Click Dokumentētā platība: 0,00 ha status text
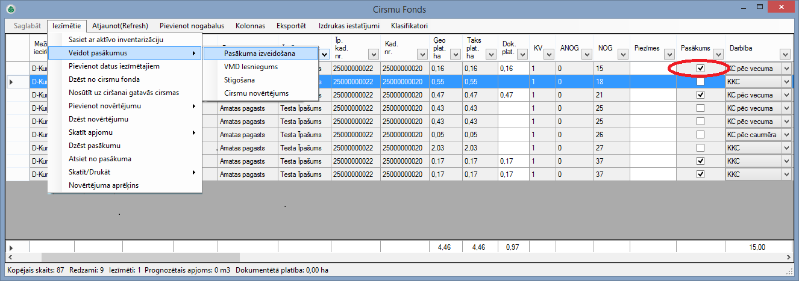This screenshot has height=281, width=799. [282, 270]
